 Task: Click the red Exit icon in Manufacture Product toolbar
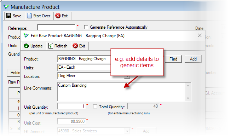point(58,16)
